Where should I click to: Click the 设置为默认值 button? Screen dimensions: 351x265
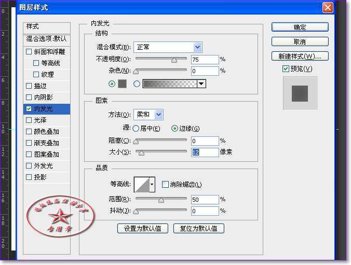tap(142, 228)
